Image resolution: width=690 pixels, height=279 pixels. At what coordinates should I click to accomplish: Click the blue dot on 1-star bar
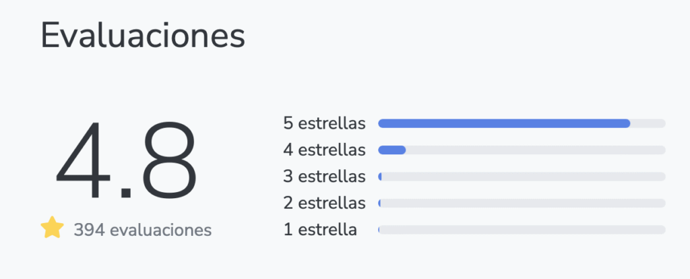[379, 230]
